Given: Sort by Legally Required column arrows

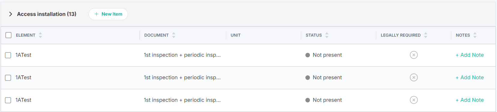Looking at the screenshot, I should (426, 35).
